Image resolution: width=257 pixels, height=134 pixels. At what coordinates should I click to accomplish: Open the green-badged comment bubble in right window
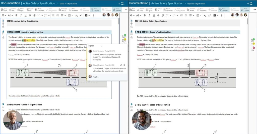pos(252,40)
